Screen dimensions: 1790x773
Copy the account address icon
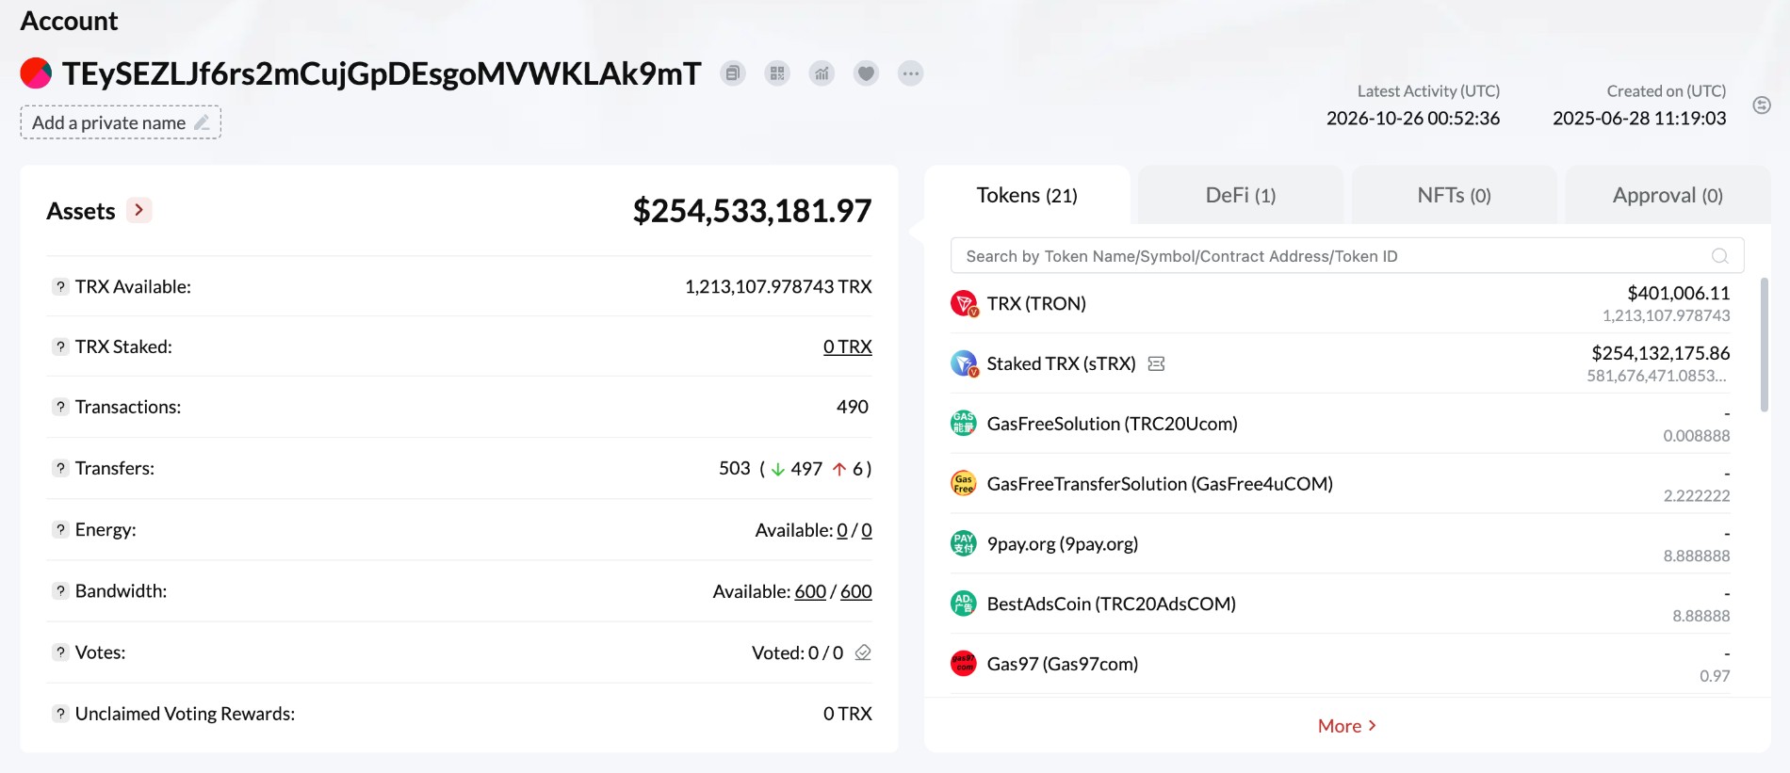coord(733,73)
